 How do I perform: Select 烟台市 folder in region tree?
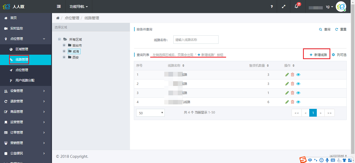(x=75, y=45)
